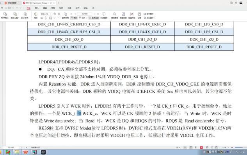Expand the Split and Merge dropdown
Viewport: 247px width, 155px height.
pyautogui.click(x=25, y=18)
